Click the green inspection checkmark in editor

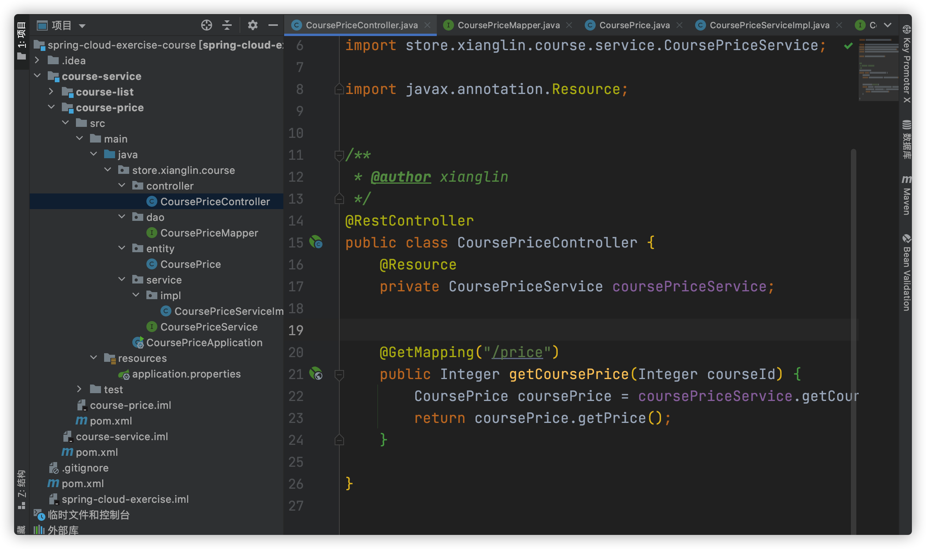pos(848,46)
